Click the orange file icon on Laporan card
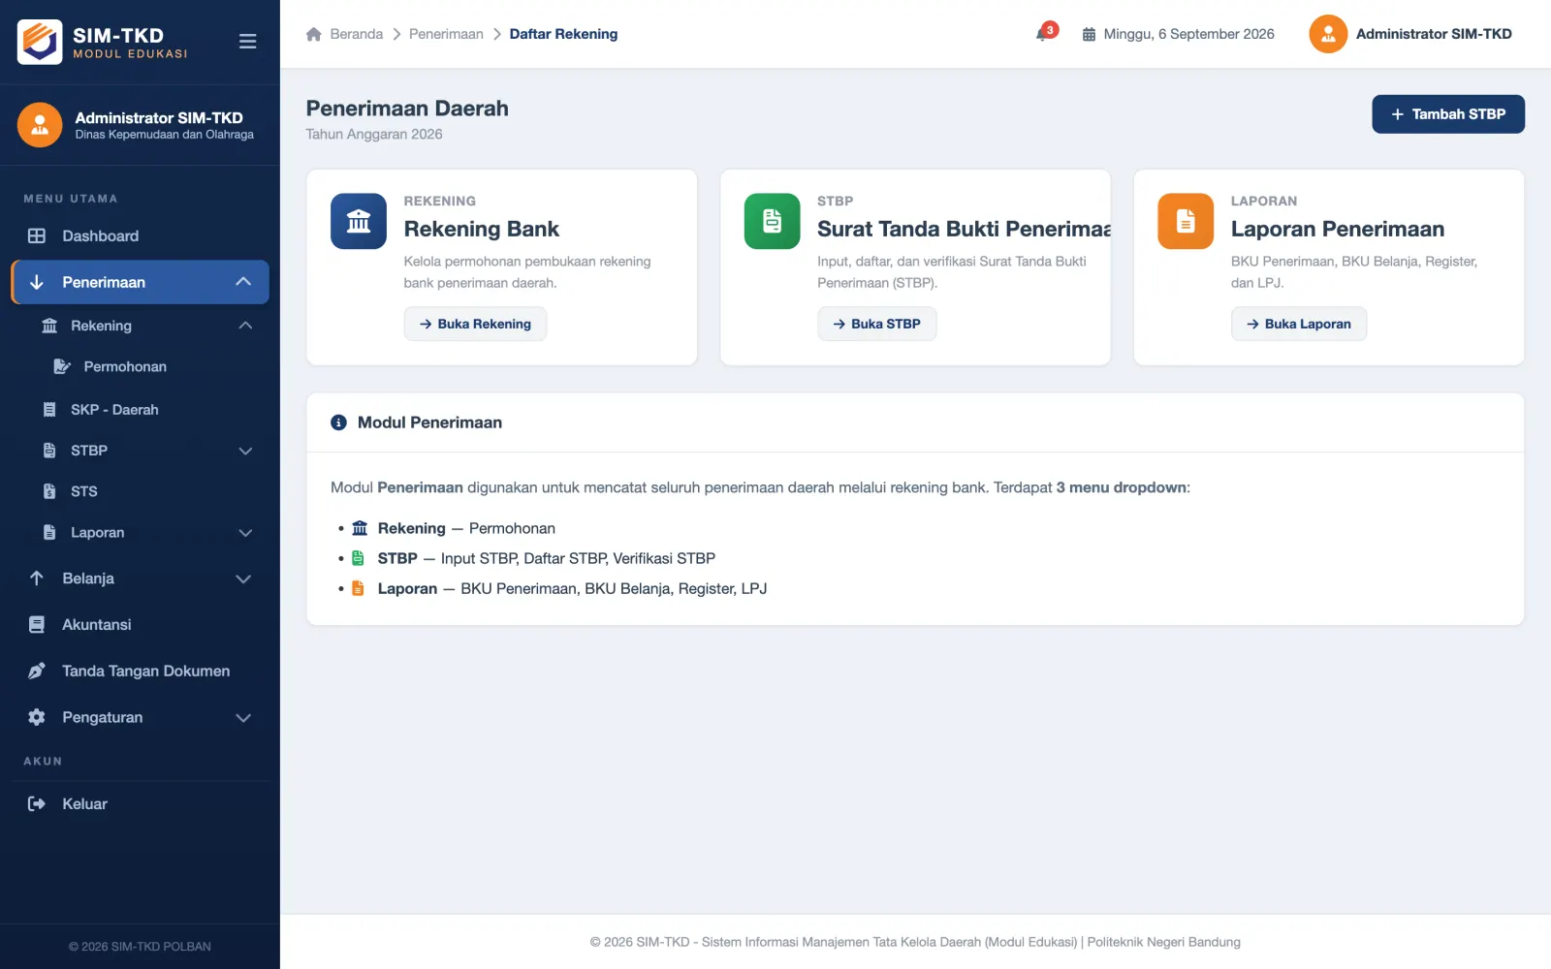1551x969 pixels. [1186, 221]
